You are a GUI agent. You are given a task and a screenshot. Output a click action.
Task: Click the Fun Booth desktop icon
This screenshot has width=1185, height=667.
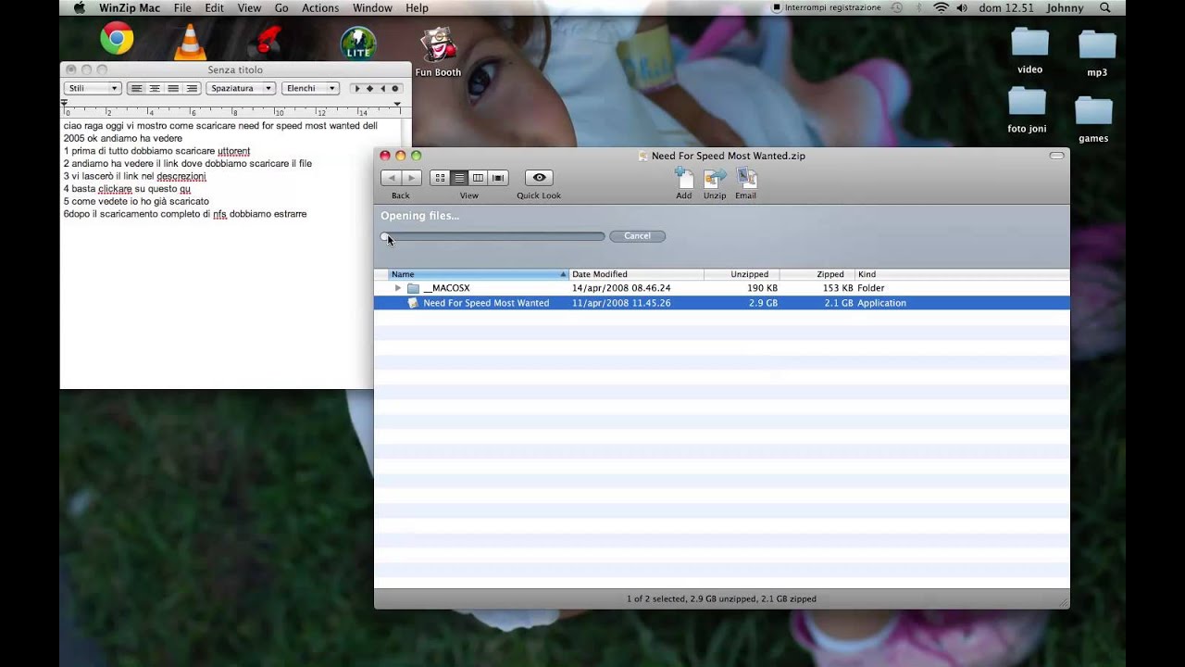[x=438, y=52]
